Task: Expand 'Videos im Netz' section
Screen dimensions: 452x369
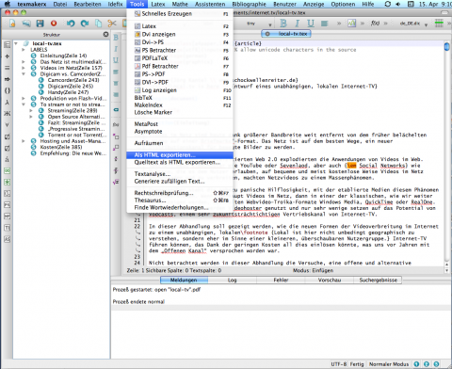Action: (x=24, y=68)
